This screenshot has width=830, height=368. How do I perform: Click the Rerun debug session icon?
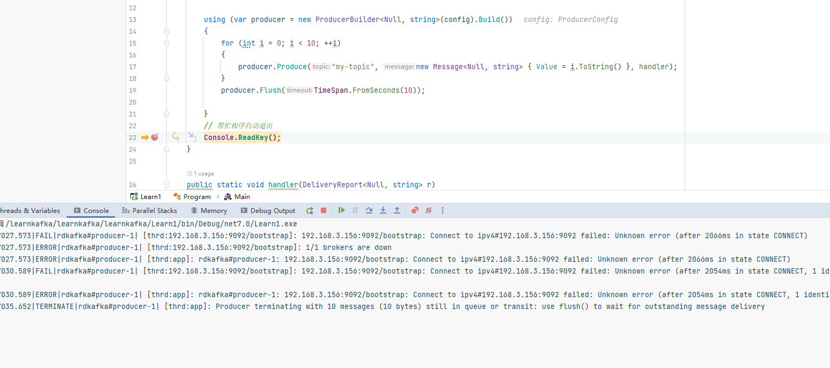(x=310, y=211)
